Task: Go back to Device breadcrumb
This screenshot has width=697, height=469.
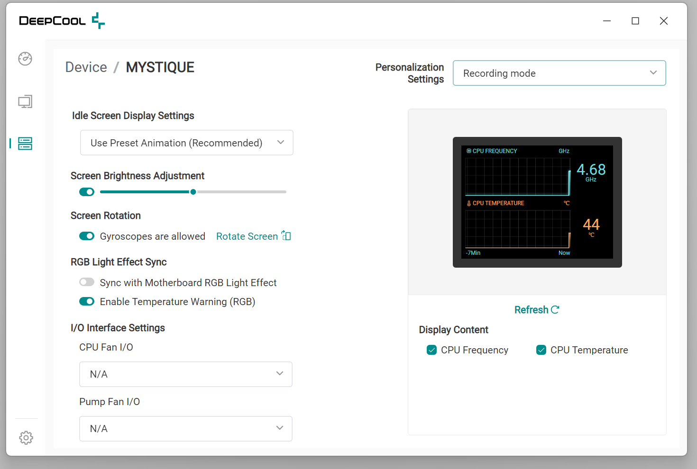Action: coord(86,67)
